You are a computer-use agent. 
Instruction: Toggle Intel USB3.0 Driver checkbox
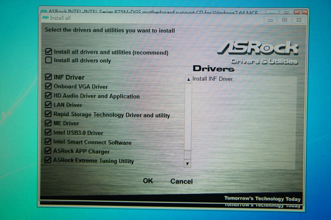[x=48, y=132]
